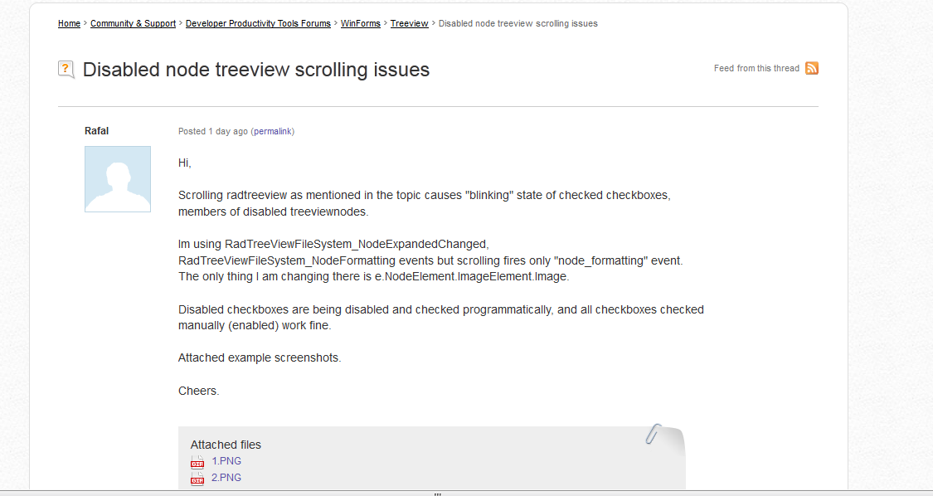This screenshot has height=496, width=933.
Task: Click the author name Rafal
Action: coord(96,131)
